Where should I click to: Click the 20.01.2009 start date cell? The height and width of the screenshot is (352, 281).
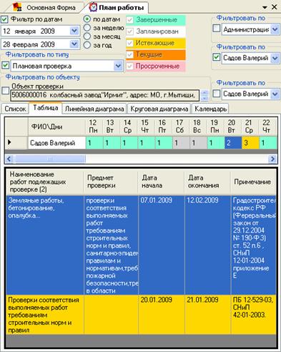tap(161, 315)
